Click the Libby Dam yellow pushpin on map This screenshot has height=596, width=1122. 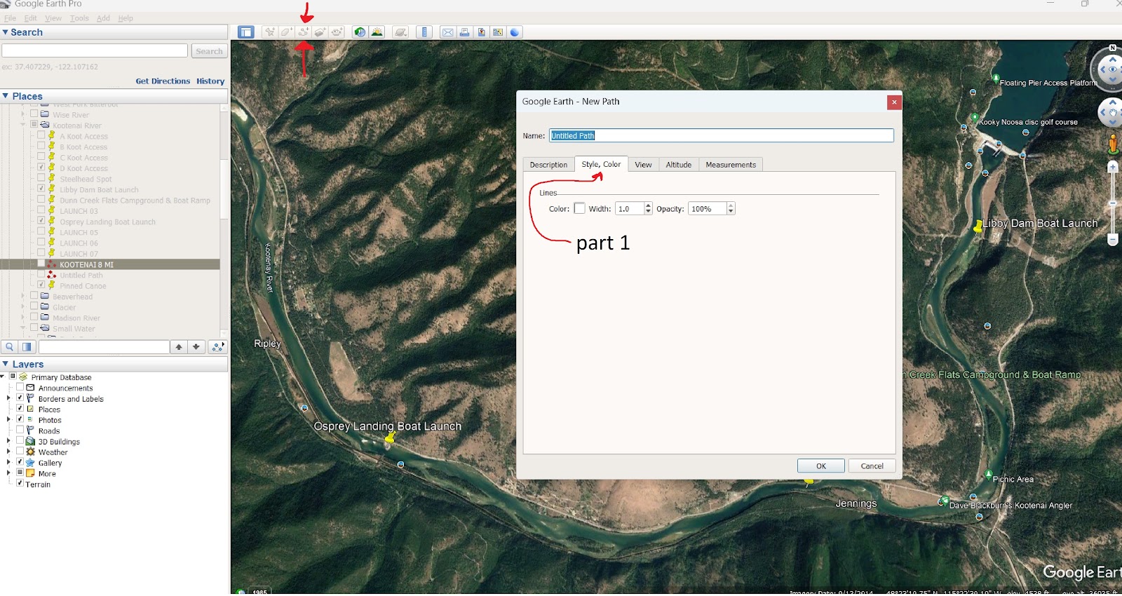[x=978, y=226]
